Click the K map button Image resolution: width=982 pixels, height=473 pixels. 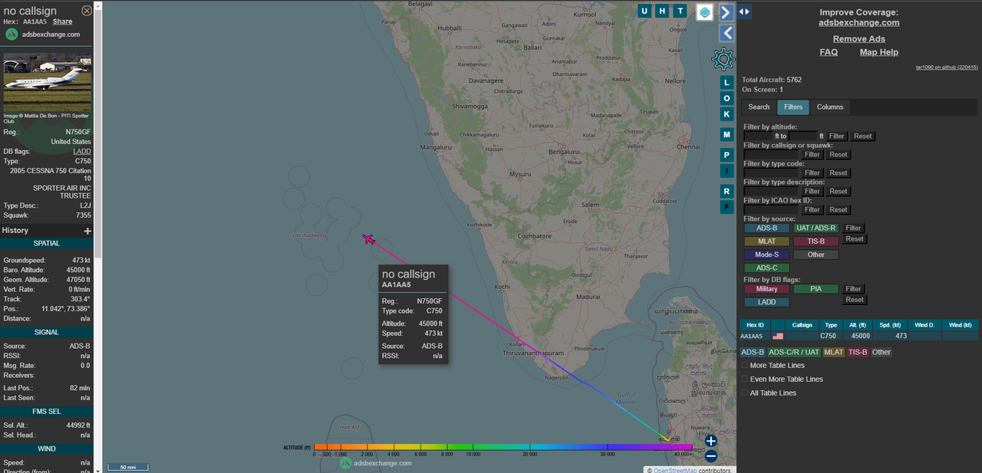727,114
